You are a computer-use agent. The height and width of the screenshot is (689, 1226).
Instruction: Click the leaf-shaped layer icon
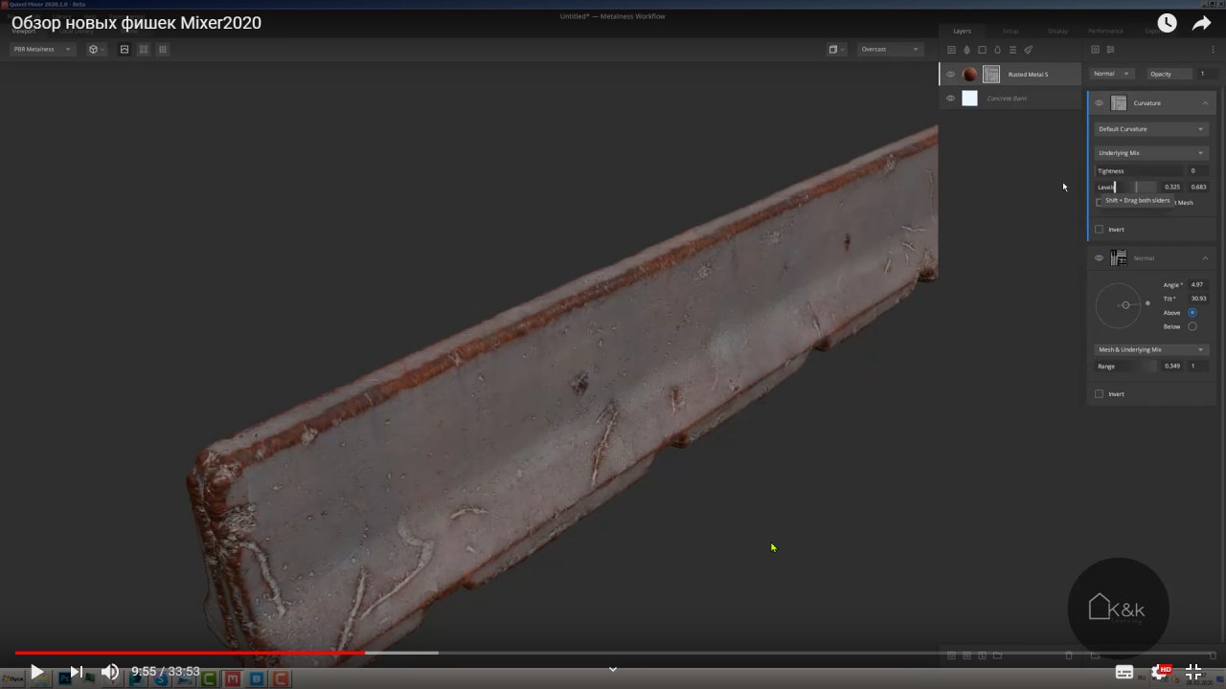966,50
